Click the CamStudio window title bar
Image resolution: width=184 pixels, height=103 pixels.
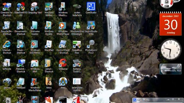pos(158,100)
